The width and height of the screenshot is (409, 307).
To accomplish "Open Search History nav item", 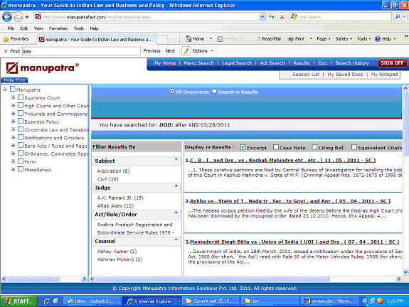I will [x=352, y=63].
